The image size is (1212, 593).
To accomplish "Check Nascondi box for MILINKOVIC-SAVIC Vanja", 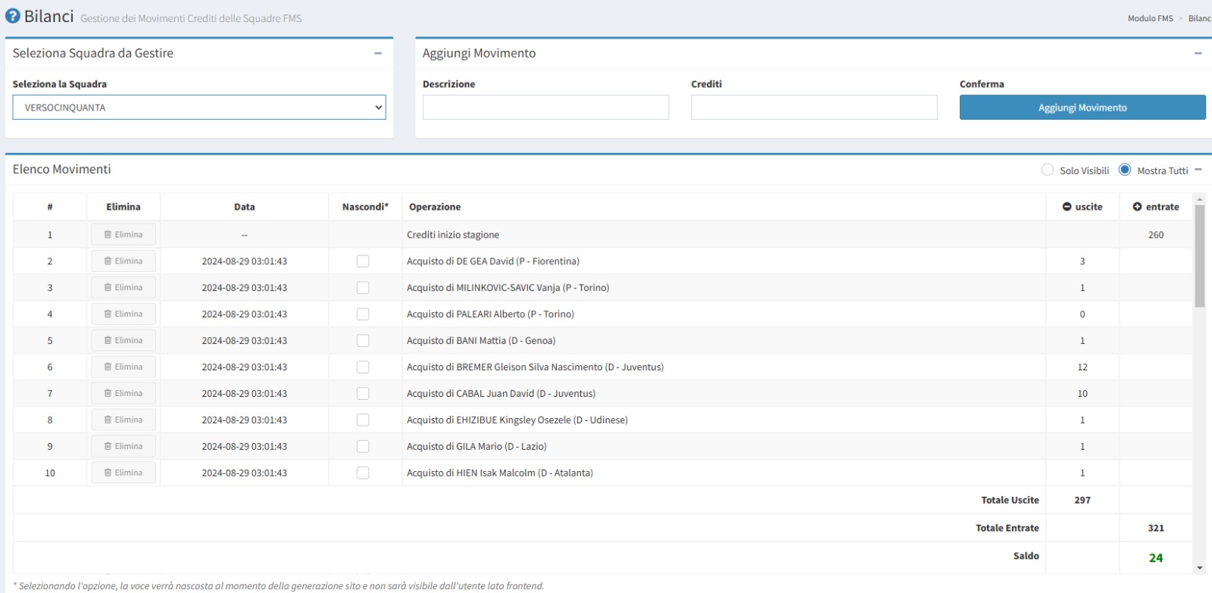I will coord(363,288).
